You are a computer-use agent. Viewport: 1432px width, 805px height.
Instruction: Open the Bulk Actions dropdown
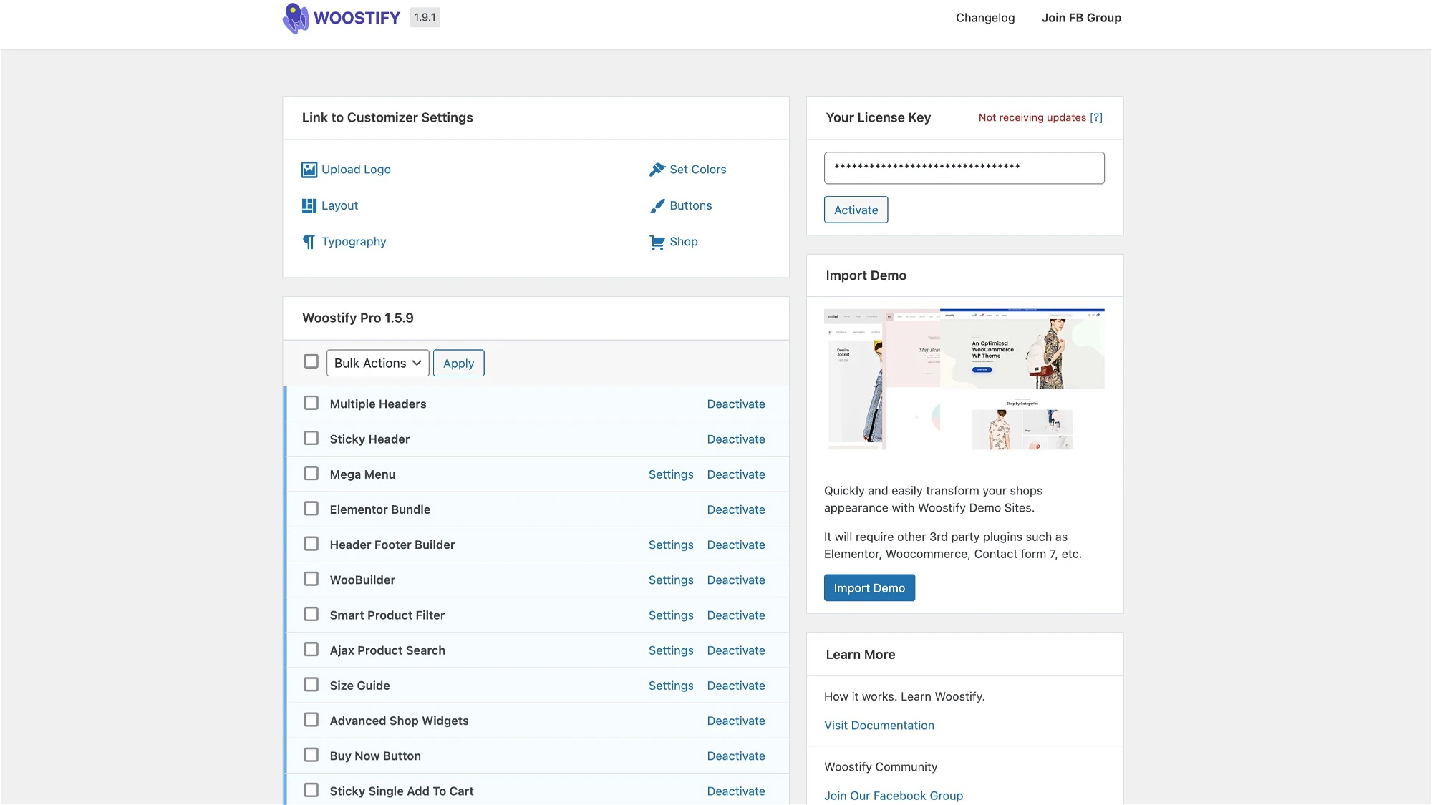click(x=377, y=363)
